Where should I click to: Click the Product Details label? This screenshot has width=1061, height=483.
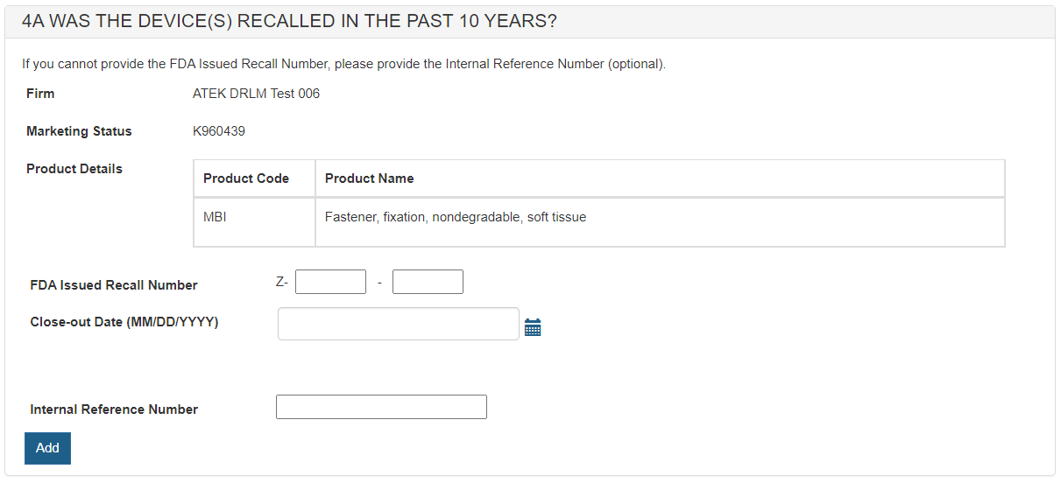click(x=74, y=169)
